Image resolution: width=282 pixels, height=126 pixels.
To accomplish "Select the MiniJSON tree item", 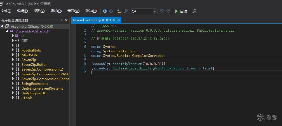I will (x=29, y=55).
